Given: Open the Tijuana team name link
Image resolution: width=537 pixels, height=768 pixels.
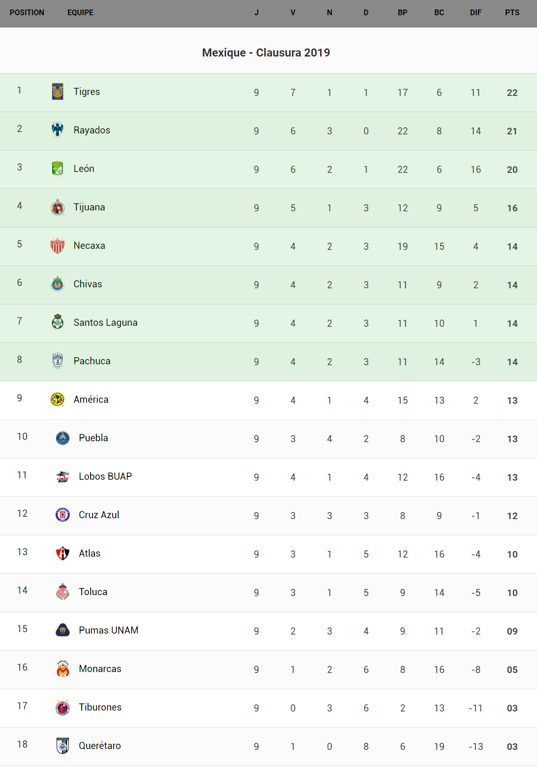Looking at the screenshot, I should 89,207.
